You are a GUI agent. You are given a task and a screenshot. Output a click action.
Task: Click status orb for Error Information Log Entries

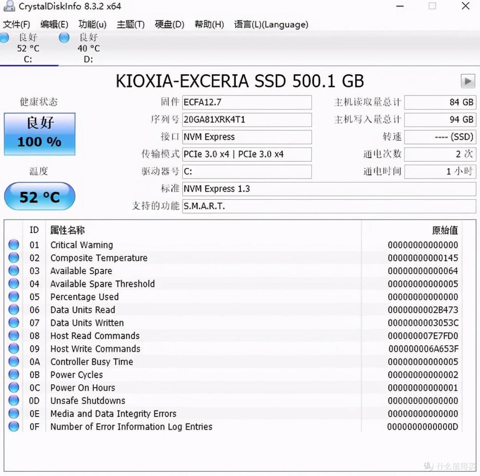coord(14,426)
